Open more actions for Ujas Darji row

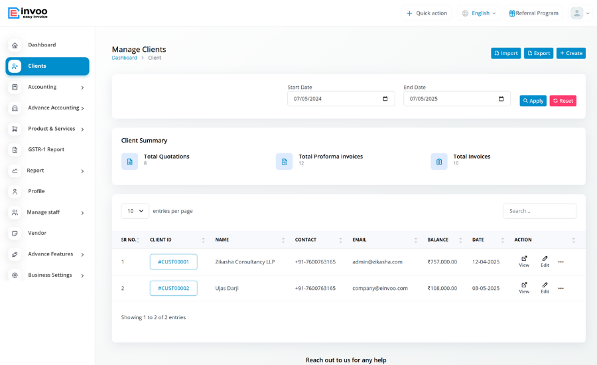click(561, 289)
